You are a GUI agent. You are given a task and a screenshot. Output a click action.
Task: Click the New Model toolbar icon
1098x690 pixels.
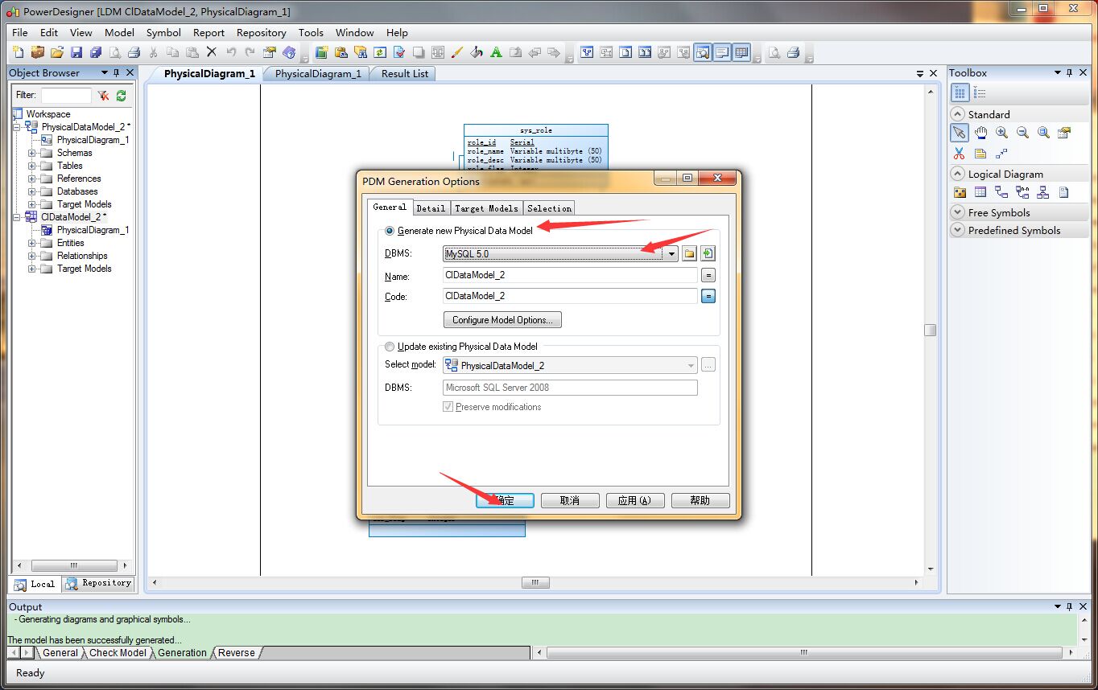19,52
